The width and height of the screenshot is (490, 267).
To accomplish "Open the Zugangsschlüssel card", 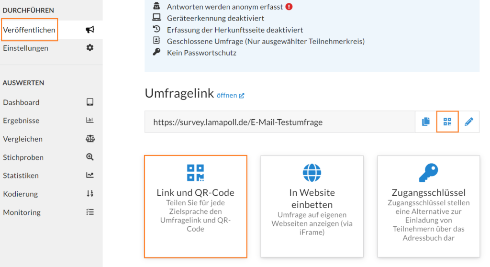I will pos(428,207).
